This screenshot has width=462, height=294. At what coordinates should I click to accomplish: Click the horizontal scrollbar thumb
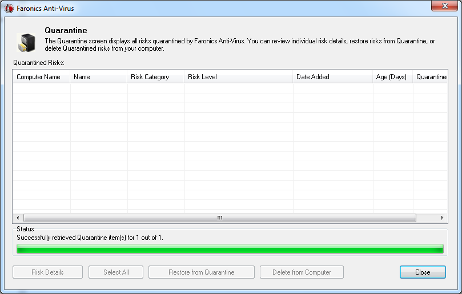[x=220, y=218]
